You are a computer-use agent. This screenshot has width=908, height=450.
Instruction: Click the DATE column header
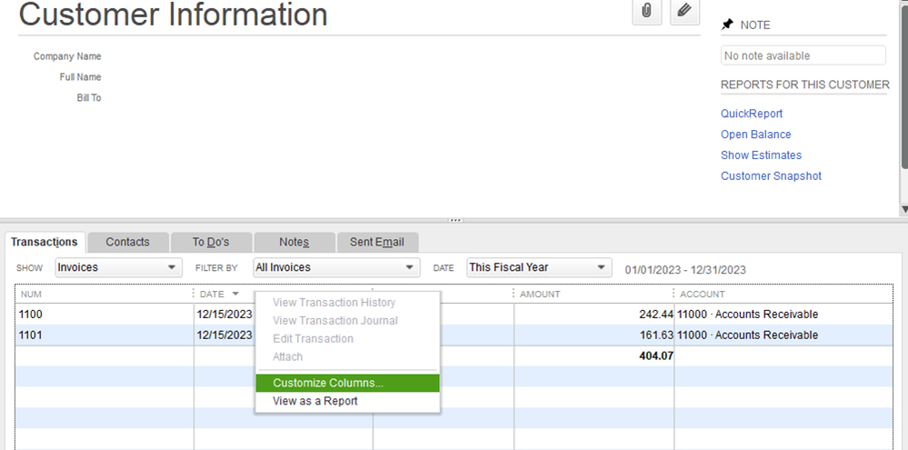tap(212, 295)
